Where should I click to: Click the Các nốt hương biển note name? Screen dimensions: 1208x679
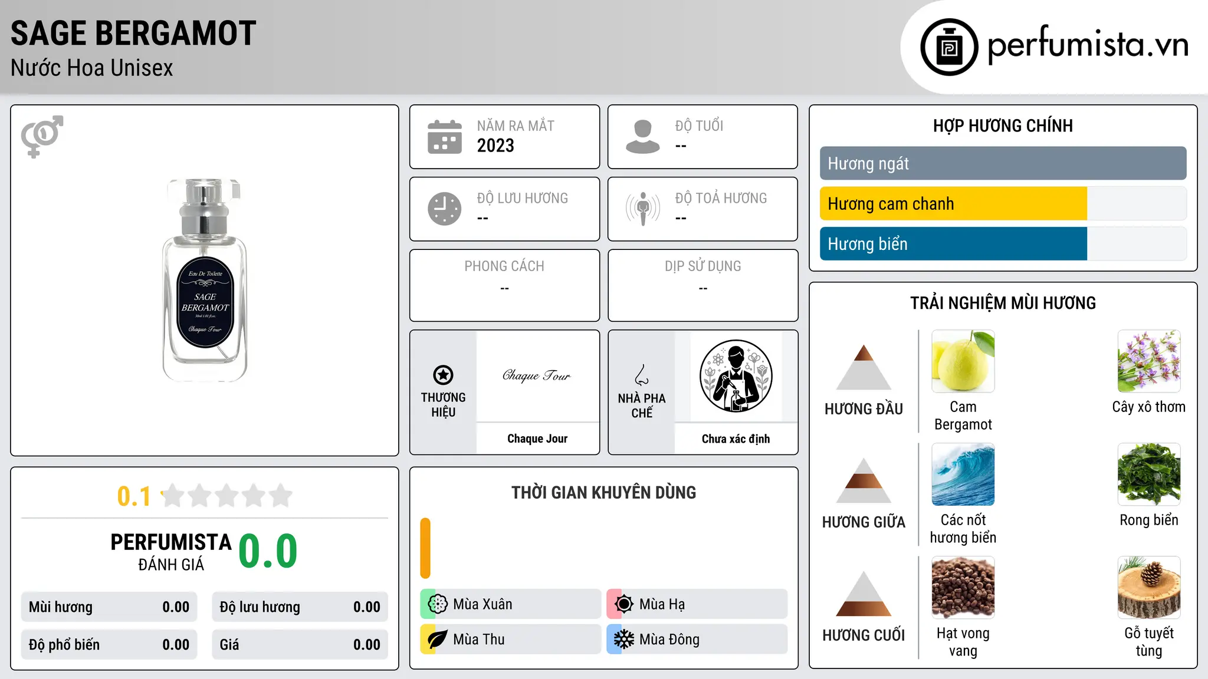(963, 529)
